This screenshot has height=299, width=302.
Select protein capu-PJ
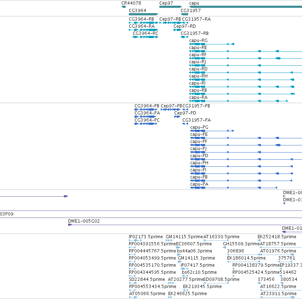click(x=246, y=152)
